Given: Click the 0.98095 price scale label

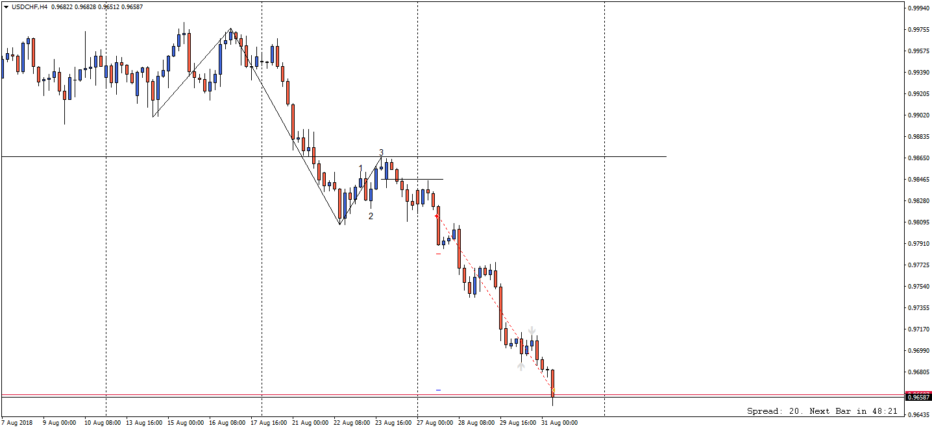Looking at the screenshot, I should tap(918, 222).
